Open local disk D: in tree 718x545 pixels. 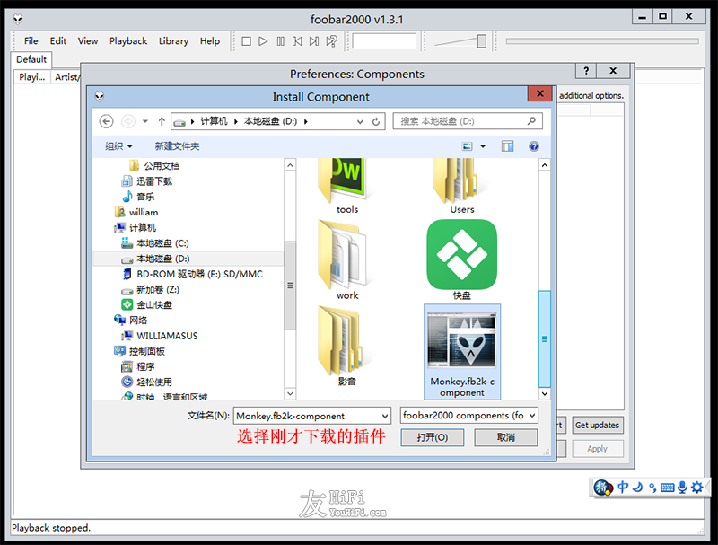[x=155, y=259]
